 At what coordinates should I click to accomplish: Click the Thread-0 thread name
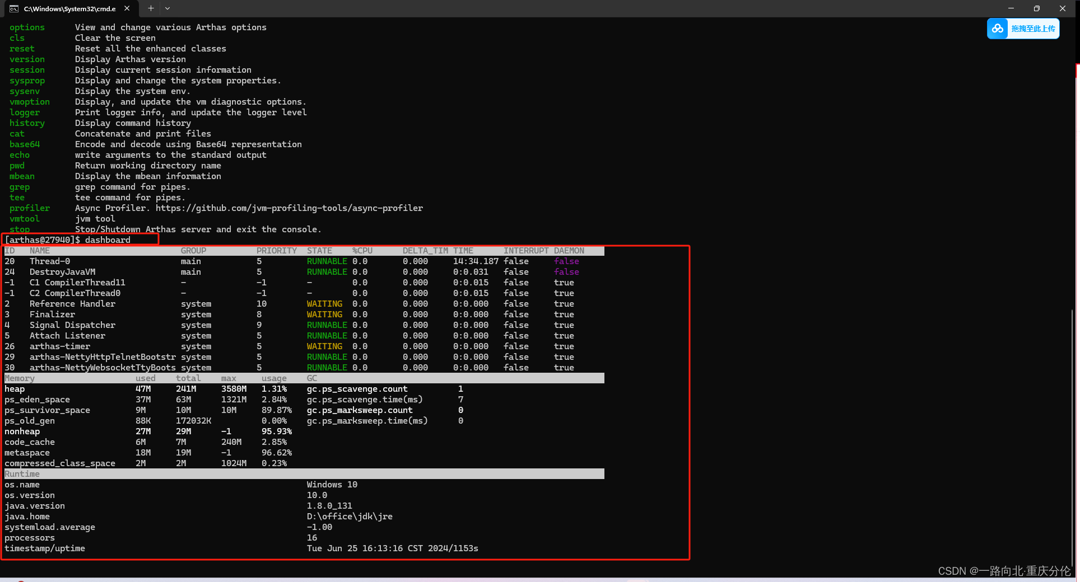coord(50,261)
